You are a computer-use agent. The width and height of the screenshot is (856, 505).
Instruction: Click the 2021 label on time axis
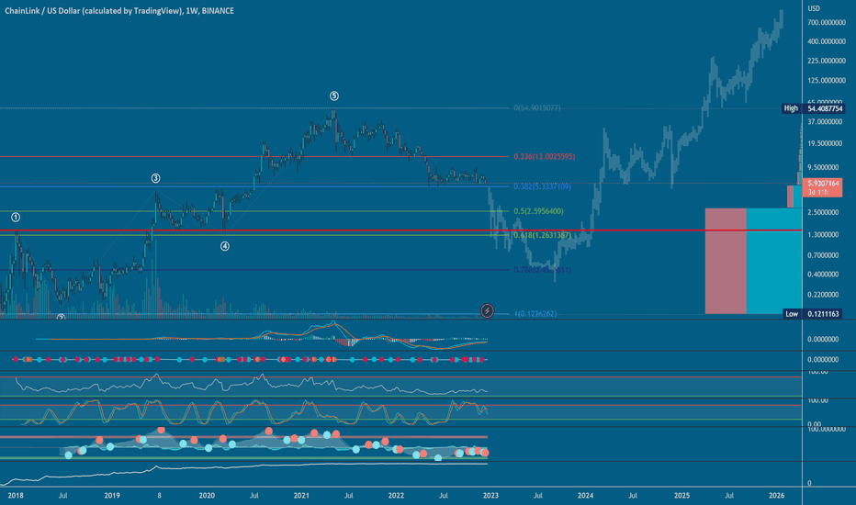click(x=301, y=496)
